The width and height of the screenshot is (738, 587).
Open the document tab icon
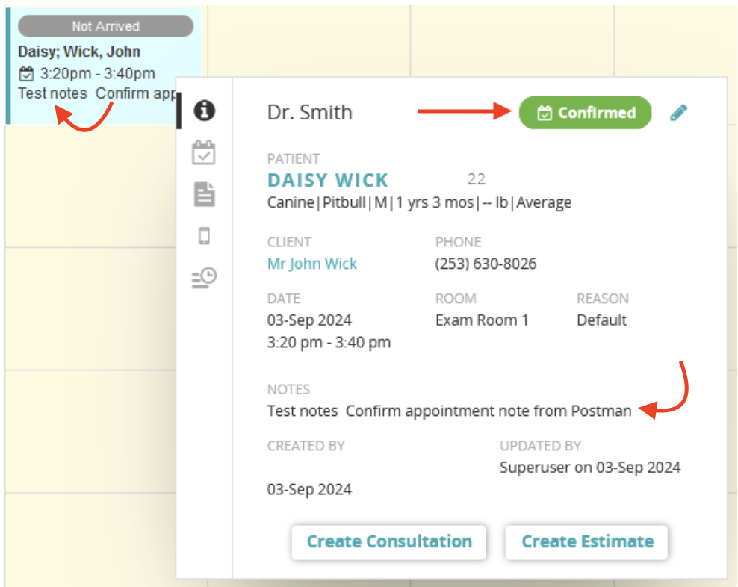point(204,195)
